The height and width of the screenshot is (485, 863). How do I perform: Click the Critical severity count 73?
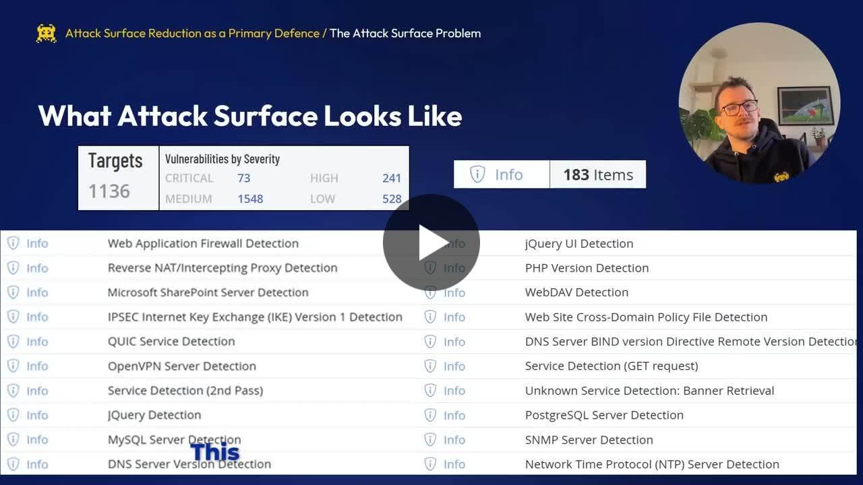click(x=243, y=178)
